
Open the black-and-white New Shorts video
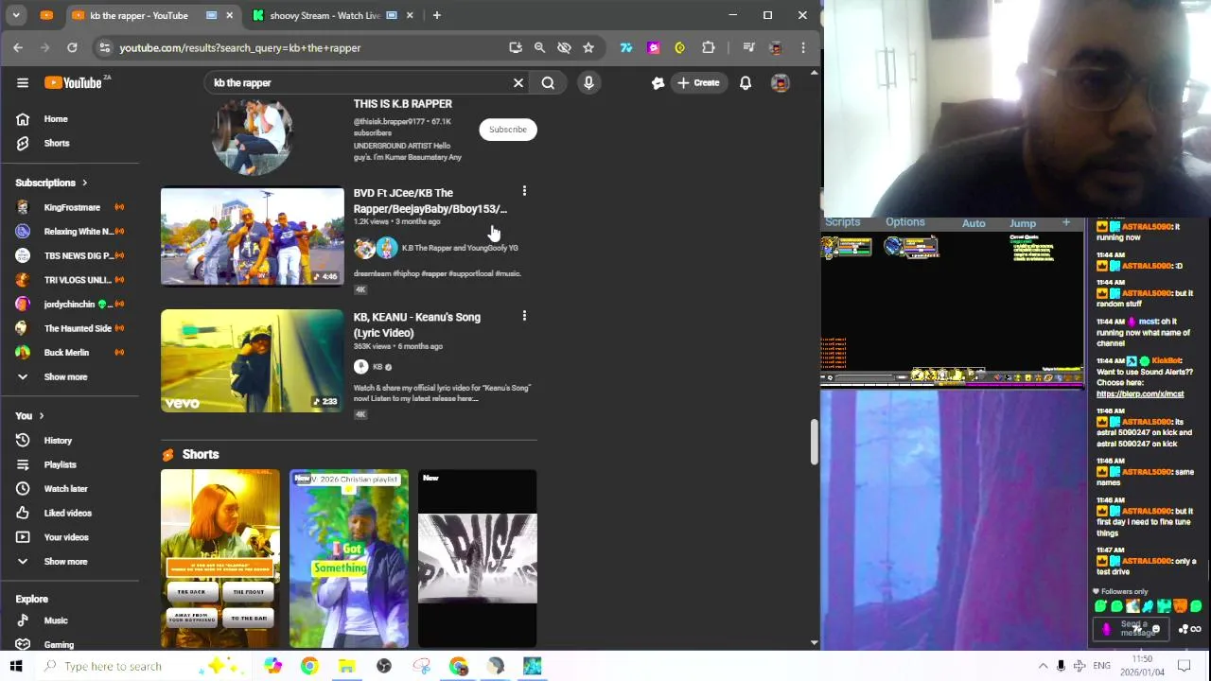(478, 558)
